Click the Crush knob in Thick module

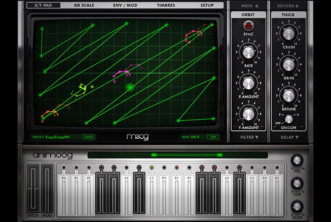[x=288, y=34]
